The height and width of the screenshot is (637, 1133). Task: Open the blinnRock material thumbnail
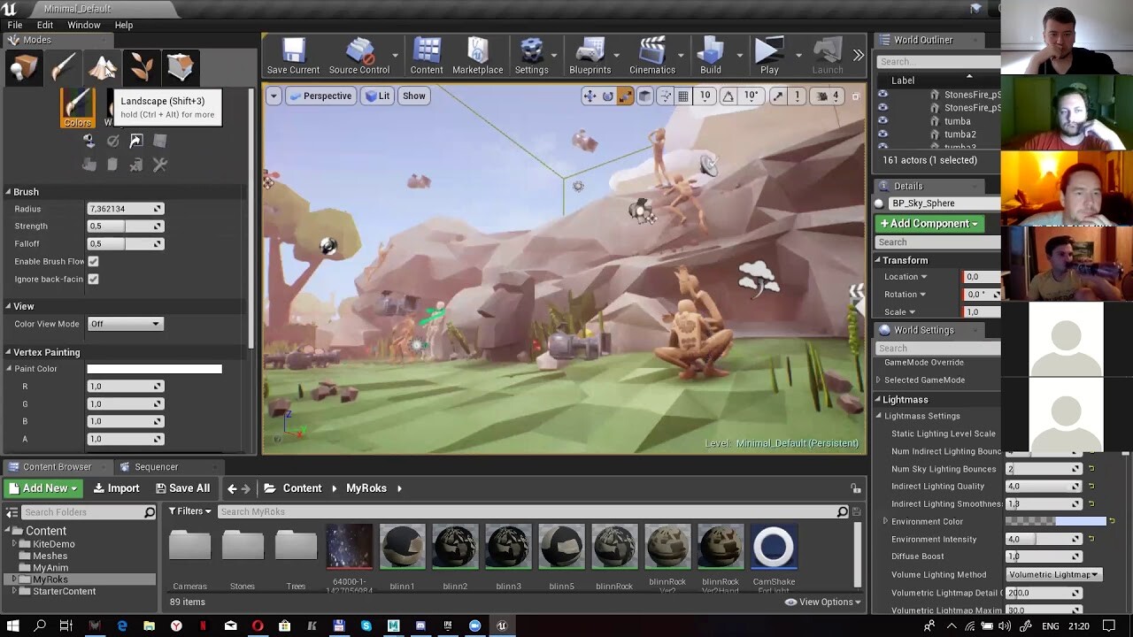(x=614, y=546)
